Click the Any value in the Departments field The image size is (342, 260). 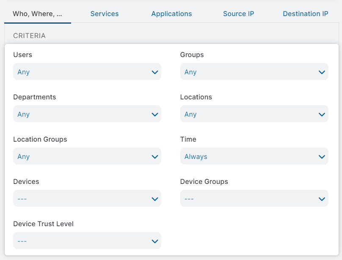[x=23, y=114]
